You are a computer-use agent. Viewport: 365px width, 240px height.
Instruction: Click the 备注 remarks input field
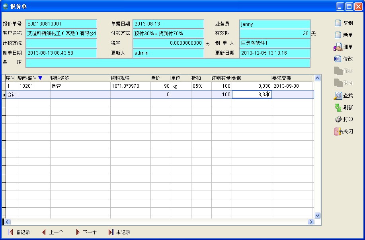point(168,63)
